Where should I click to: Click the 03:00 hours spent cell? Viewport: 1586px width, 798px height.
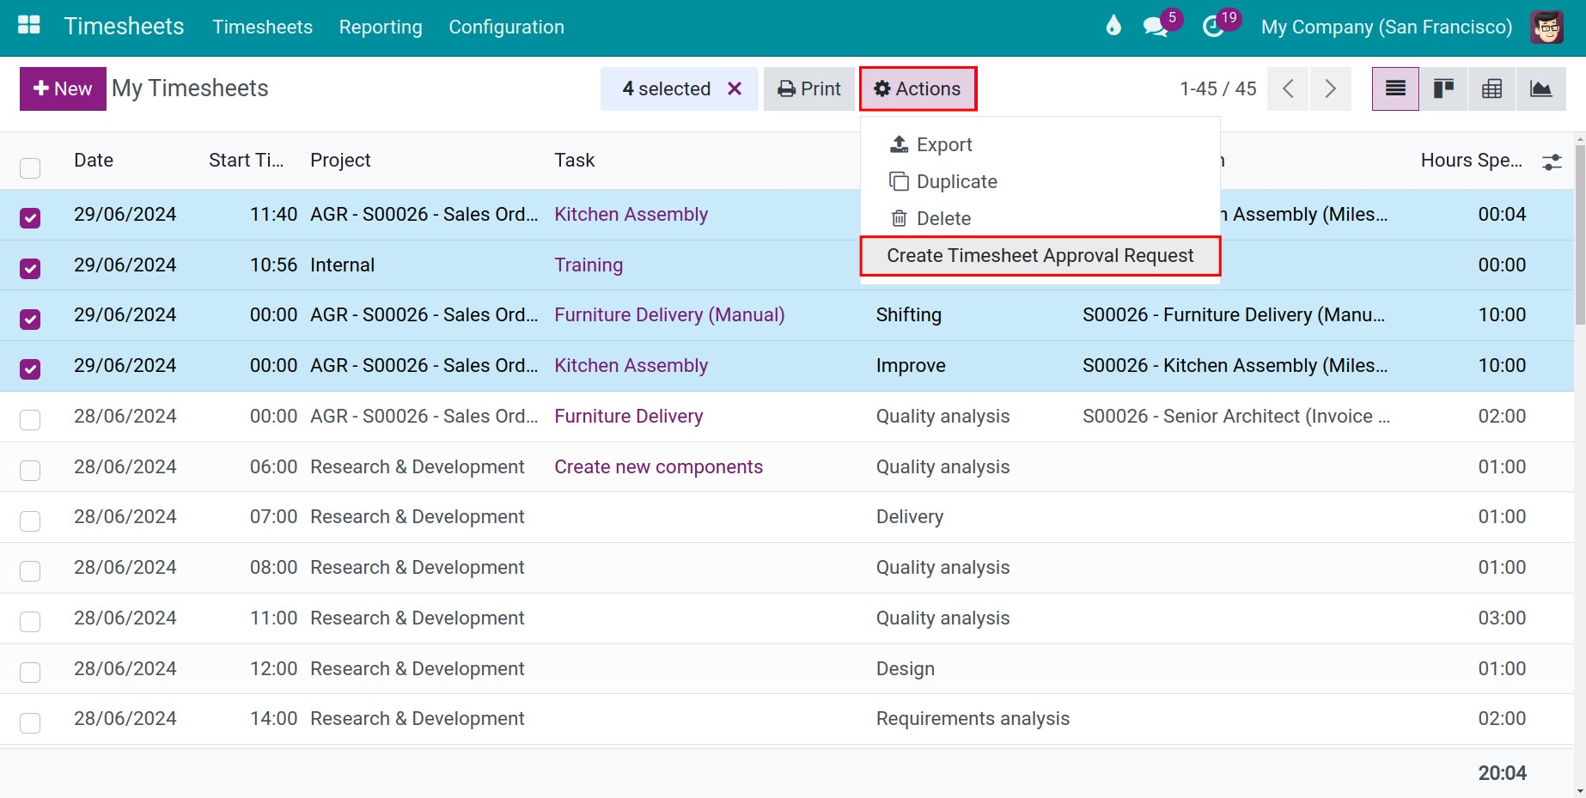pos(1502,618)
